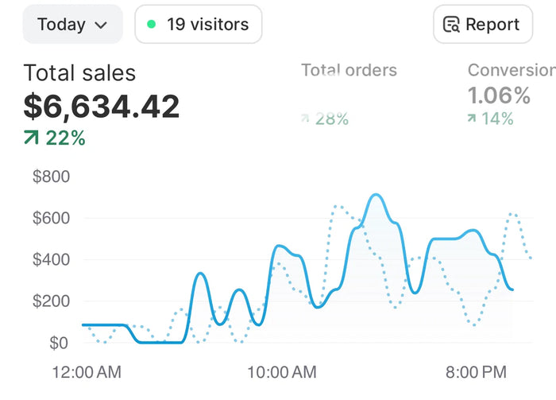Select the Total sales metric heading
556x400 pixels.
click(x=79, y=73)
